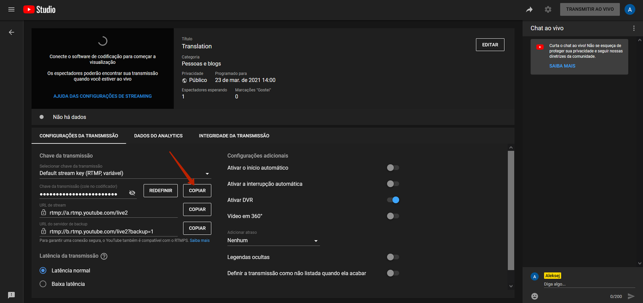Switch to Dados do Analytics tab
Viewport: 643px width, 303px height.
pyautogui.click(x=158, y=136)
